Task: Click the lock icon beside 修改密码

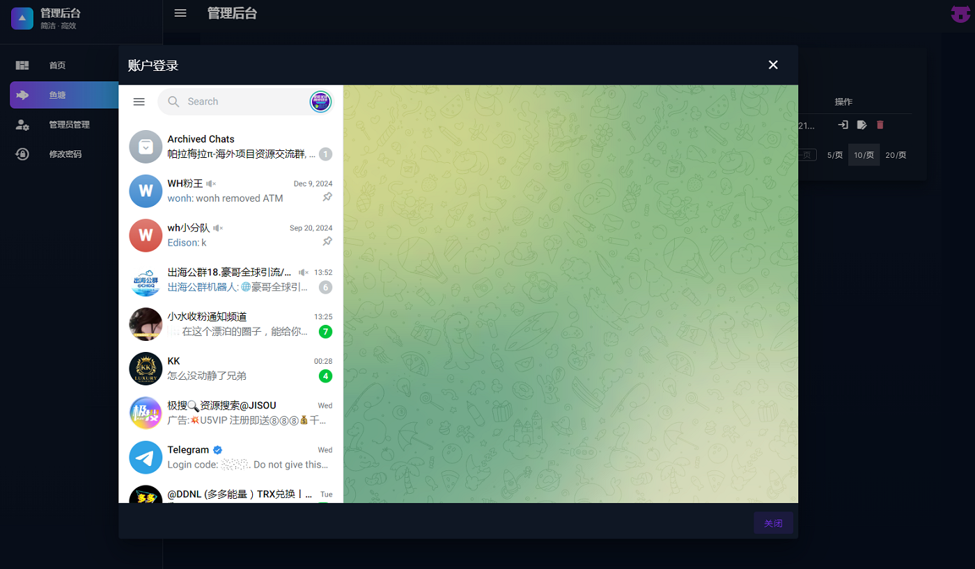Action: (22, 154)
